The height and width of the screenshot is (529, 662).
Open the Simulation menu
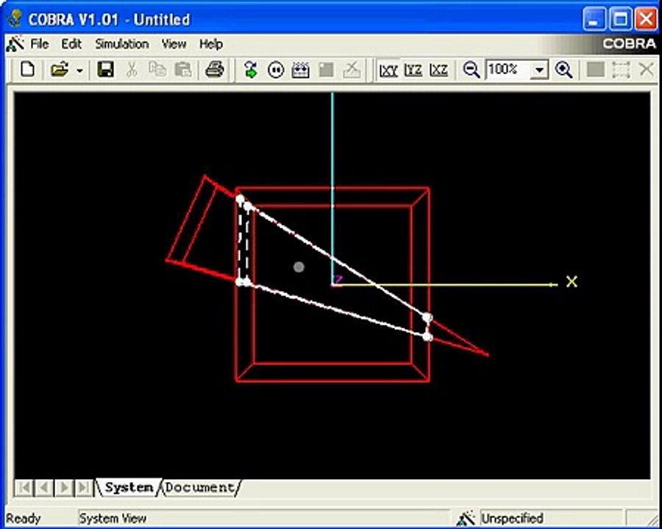coord(121,44)
